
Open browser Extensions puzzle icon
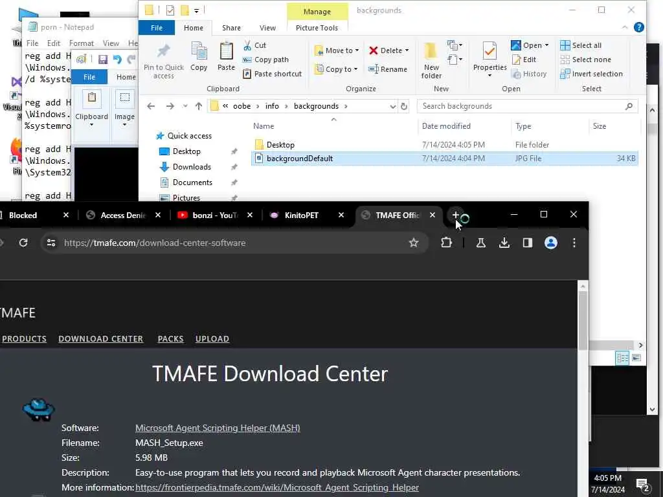pyautogui.click(x=446, y=243)
